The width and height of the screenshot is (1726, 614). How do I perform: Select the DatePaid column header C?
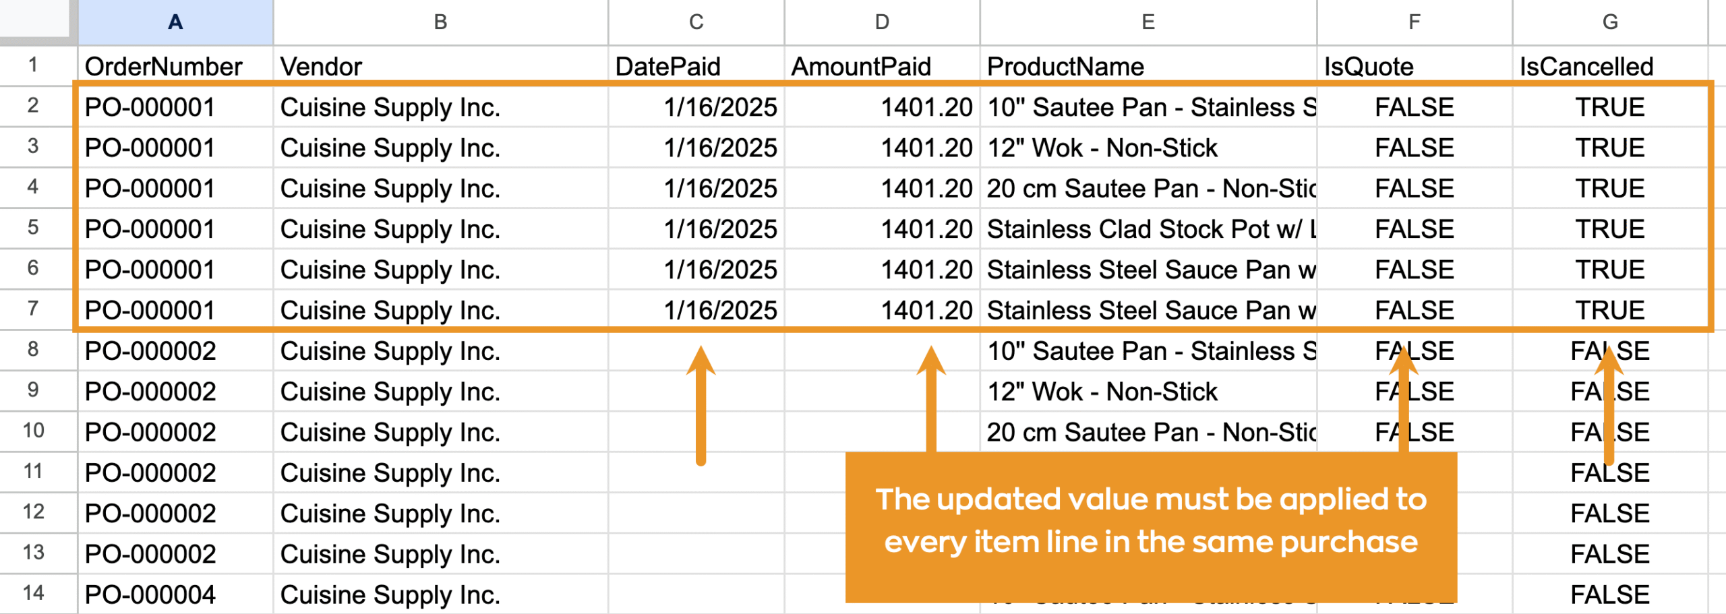click(694, 22)
